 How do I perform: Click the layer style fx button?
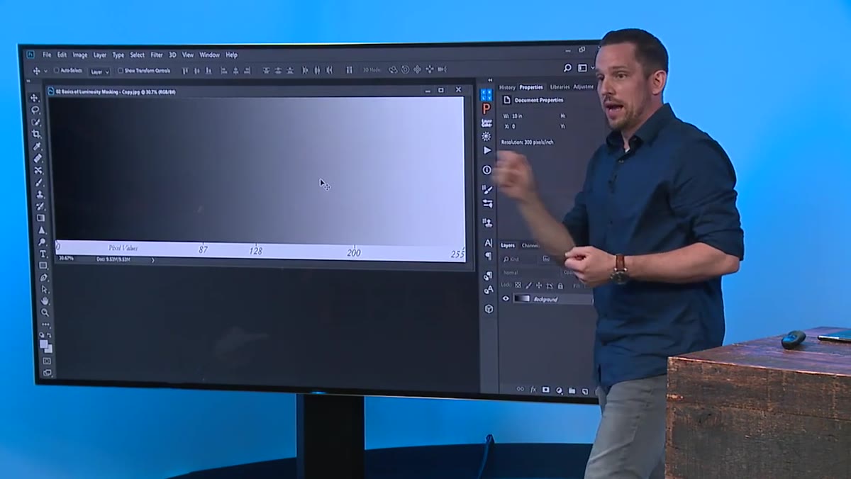533,390
